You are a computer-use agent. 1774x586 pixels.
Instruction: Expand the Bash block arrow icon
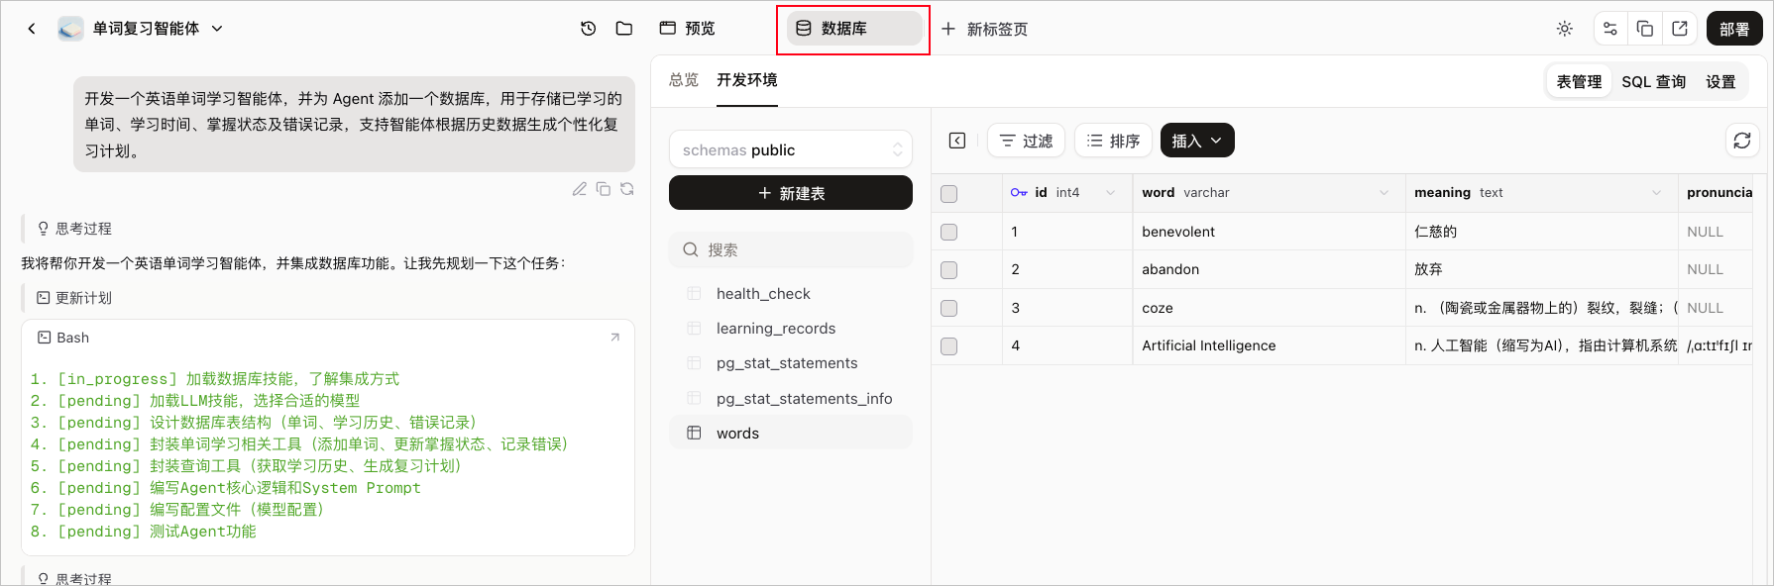tap(615, 338)
